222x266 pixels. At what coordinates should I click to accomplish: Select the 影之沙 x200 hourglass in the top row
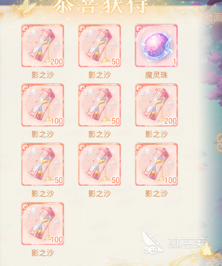(x=42, y=45)
